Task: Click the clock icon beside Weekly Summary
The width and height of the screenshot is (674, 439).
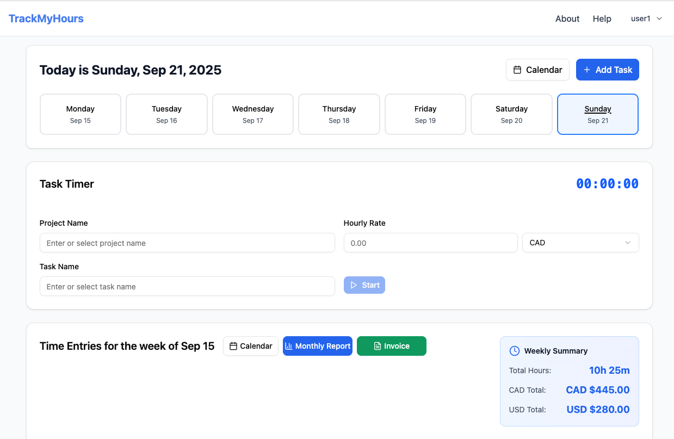Action: click(x=514, y=351)
